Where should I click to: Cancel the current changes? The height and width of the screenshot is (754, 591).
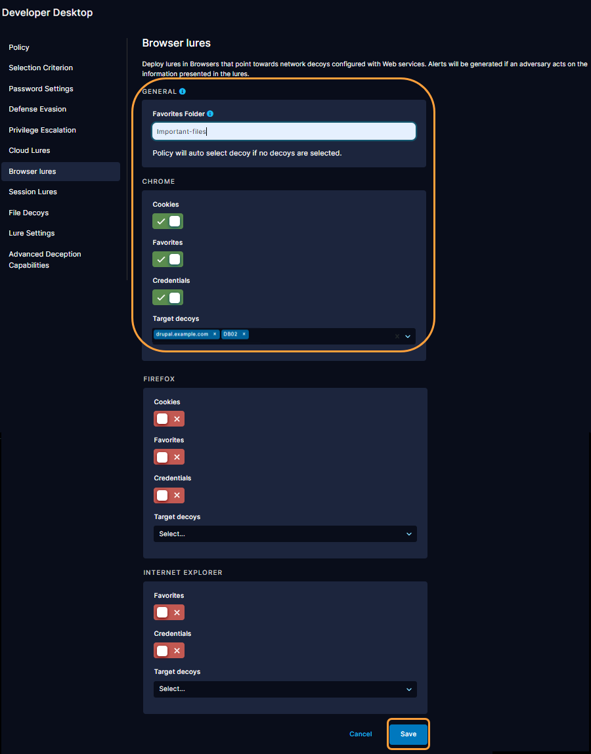(x=360, y=734)
